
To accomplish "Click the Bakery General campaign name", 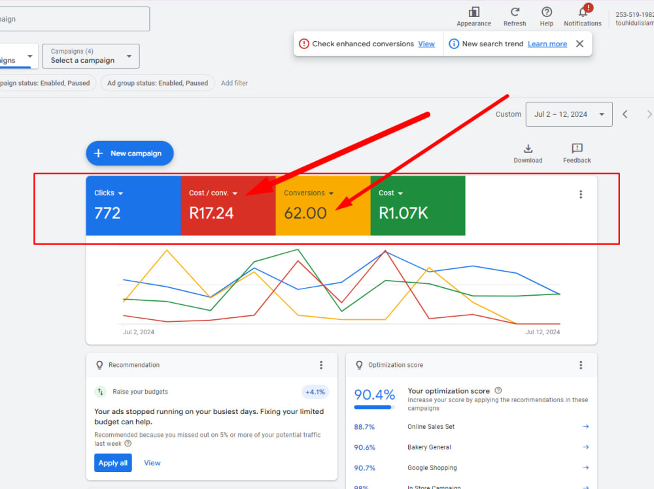I will [429, 447].
